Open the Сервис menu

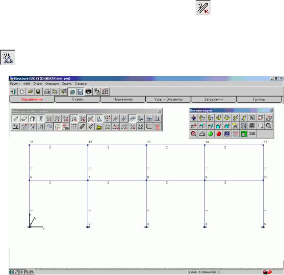point(67,84)
